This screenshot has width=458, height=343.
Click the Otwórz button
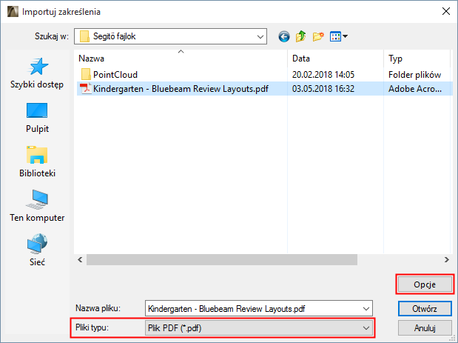tap(425, 309)
